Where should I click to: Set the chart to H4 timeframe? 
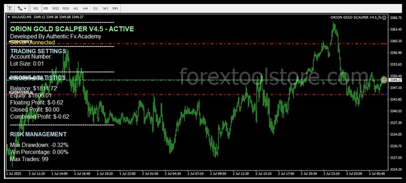click(86, 8)
